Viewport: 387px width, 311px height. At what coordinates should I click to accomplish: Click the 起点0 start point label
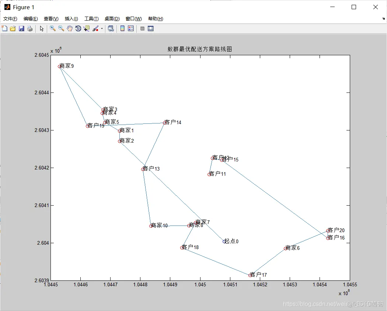click(231, 241)
